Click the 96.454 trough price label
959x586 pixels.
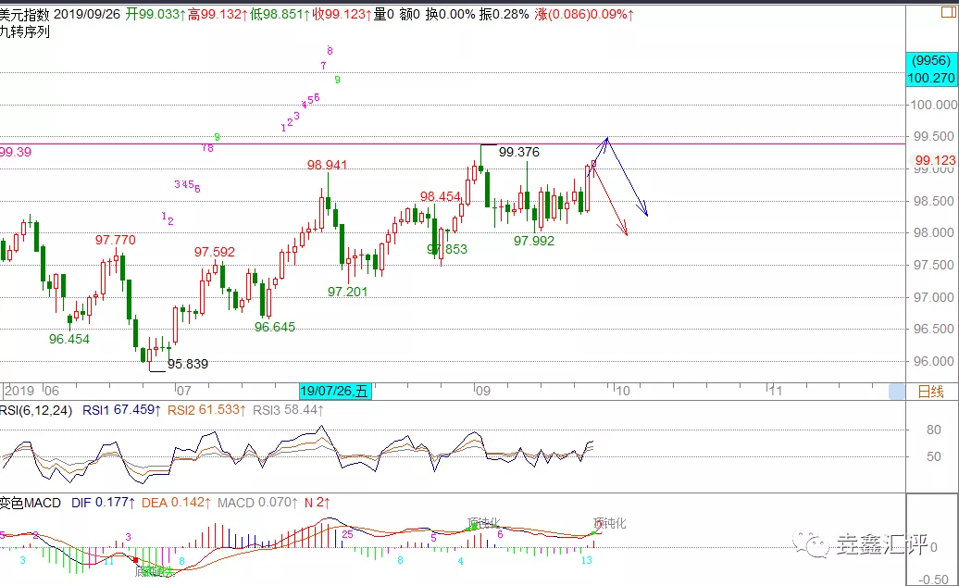coord(69,339)
